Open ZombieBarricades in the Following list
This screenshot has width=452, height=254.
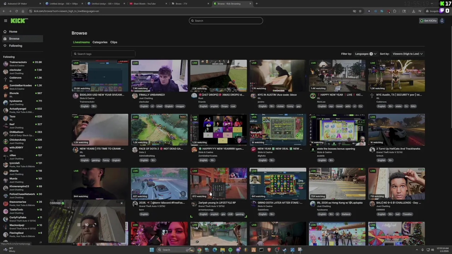point(23,87)
